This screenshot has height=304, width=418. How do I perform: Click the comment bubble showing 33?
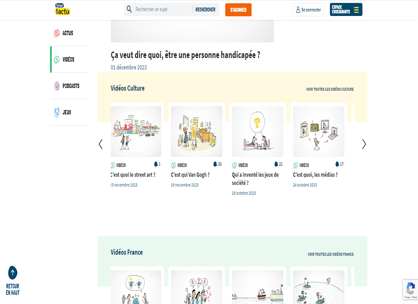[x=215, y=164]
